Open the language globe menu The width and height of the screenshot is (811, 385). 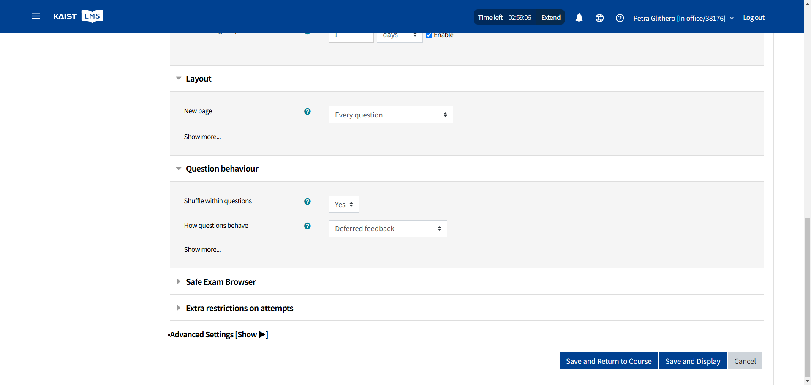point(599,18)
